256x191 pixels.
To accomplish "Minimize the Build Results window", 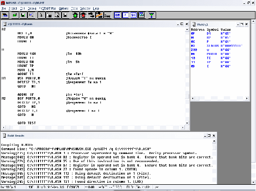I will pos(205,136).
